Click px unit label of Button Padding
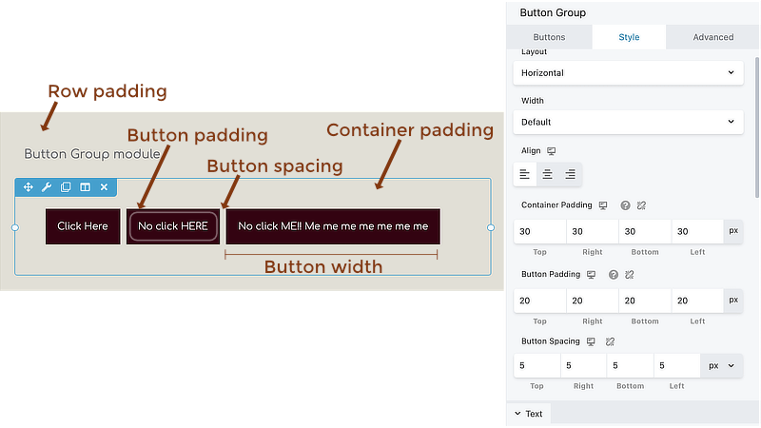Screen dimensions: 761x428 point(733,301)
